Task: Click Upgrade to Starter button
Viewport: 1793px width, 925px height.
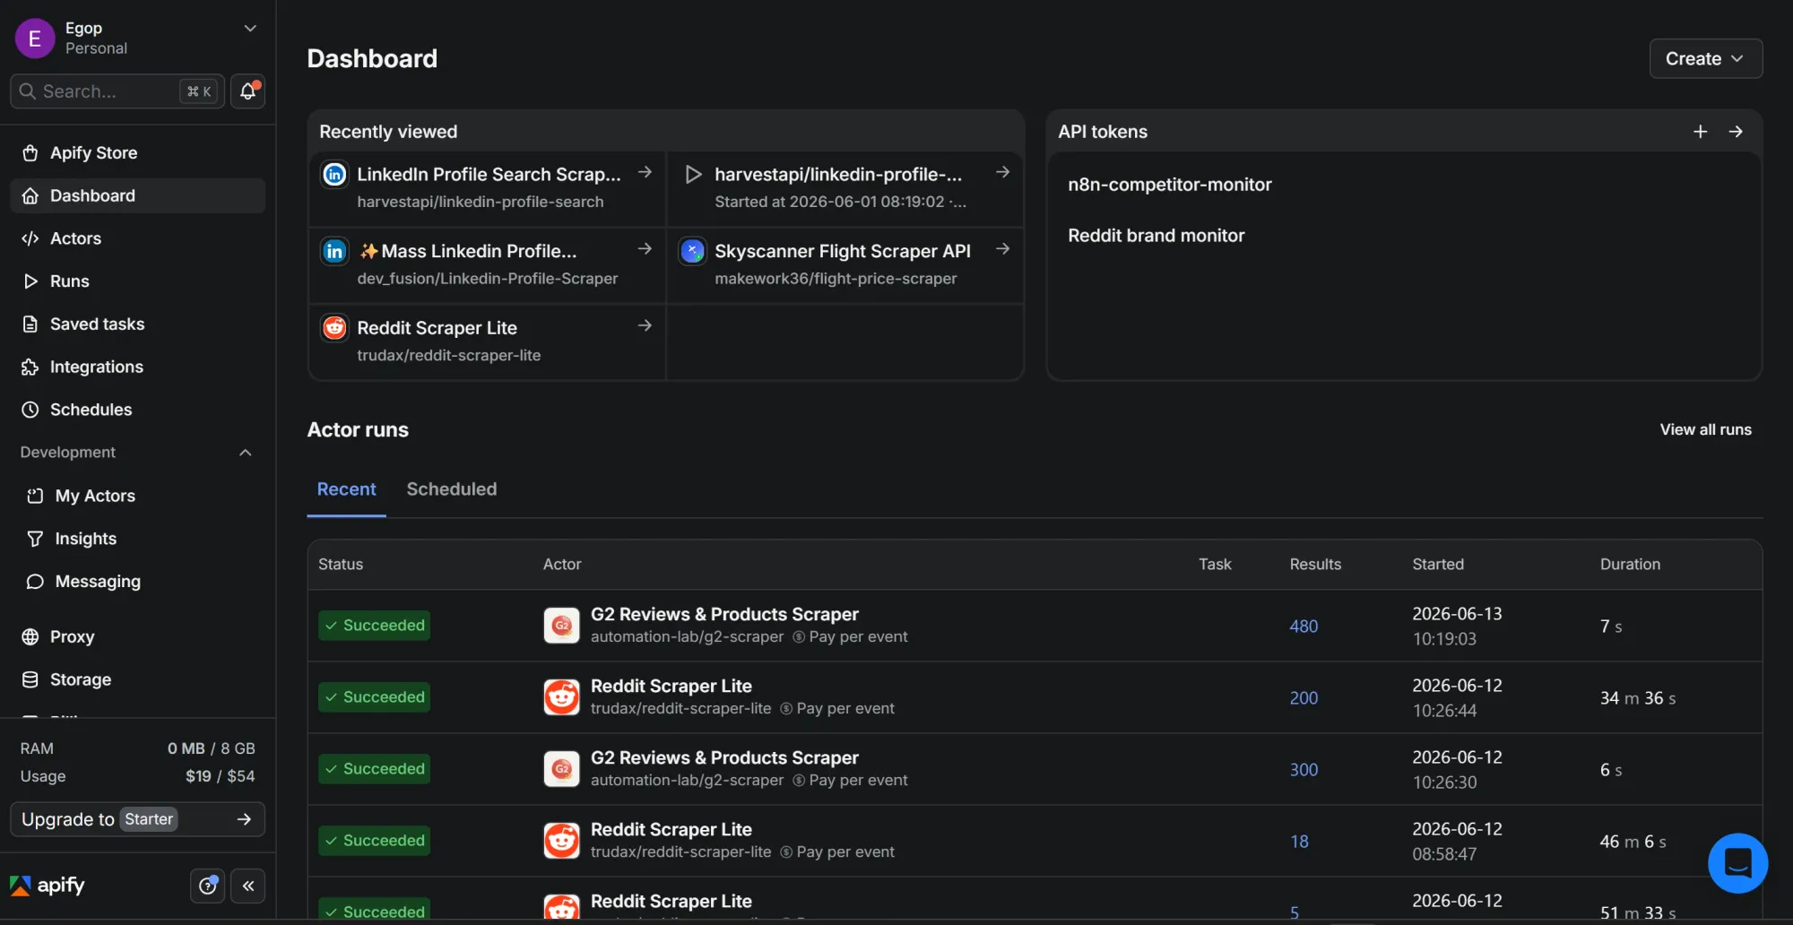Action: (138, 819)
